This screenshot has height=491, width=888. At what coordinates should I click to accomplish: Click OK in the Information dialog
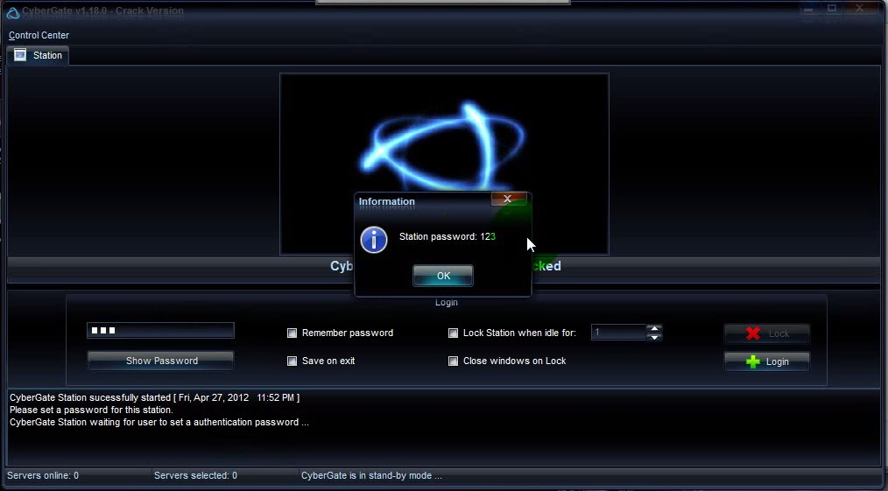coord(443,276)
